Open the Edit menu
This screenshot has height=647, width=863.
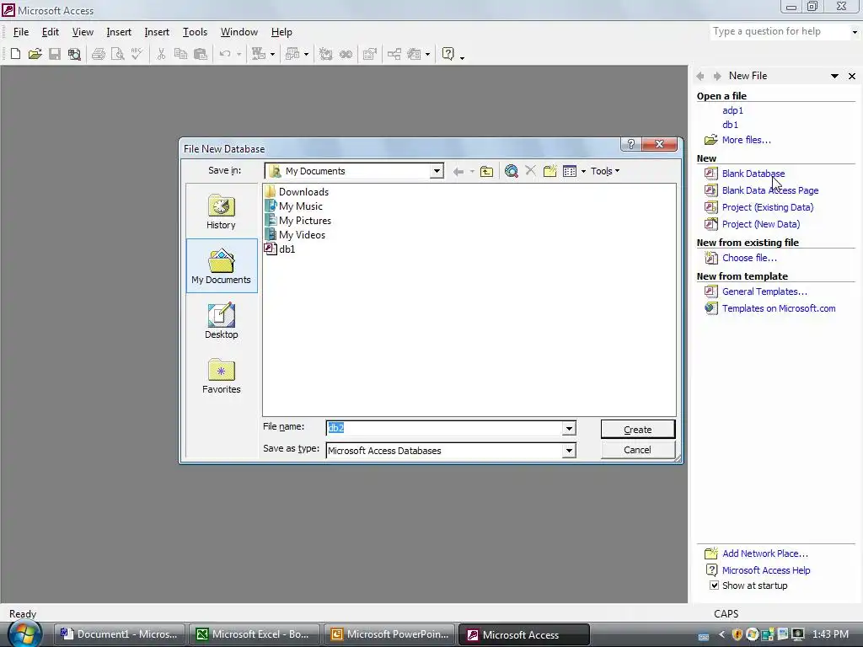(50, 32)
